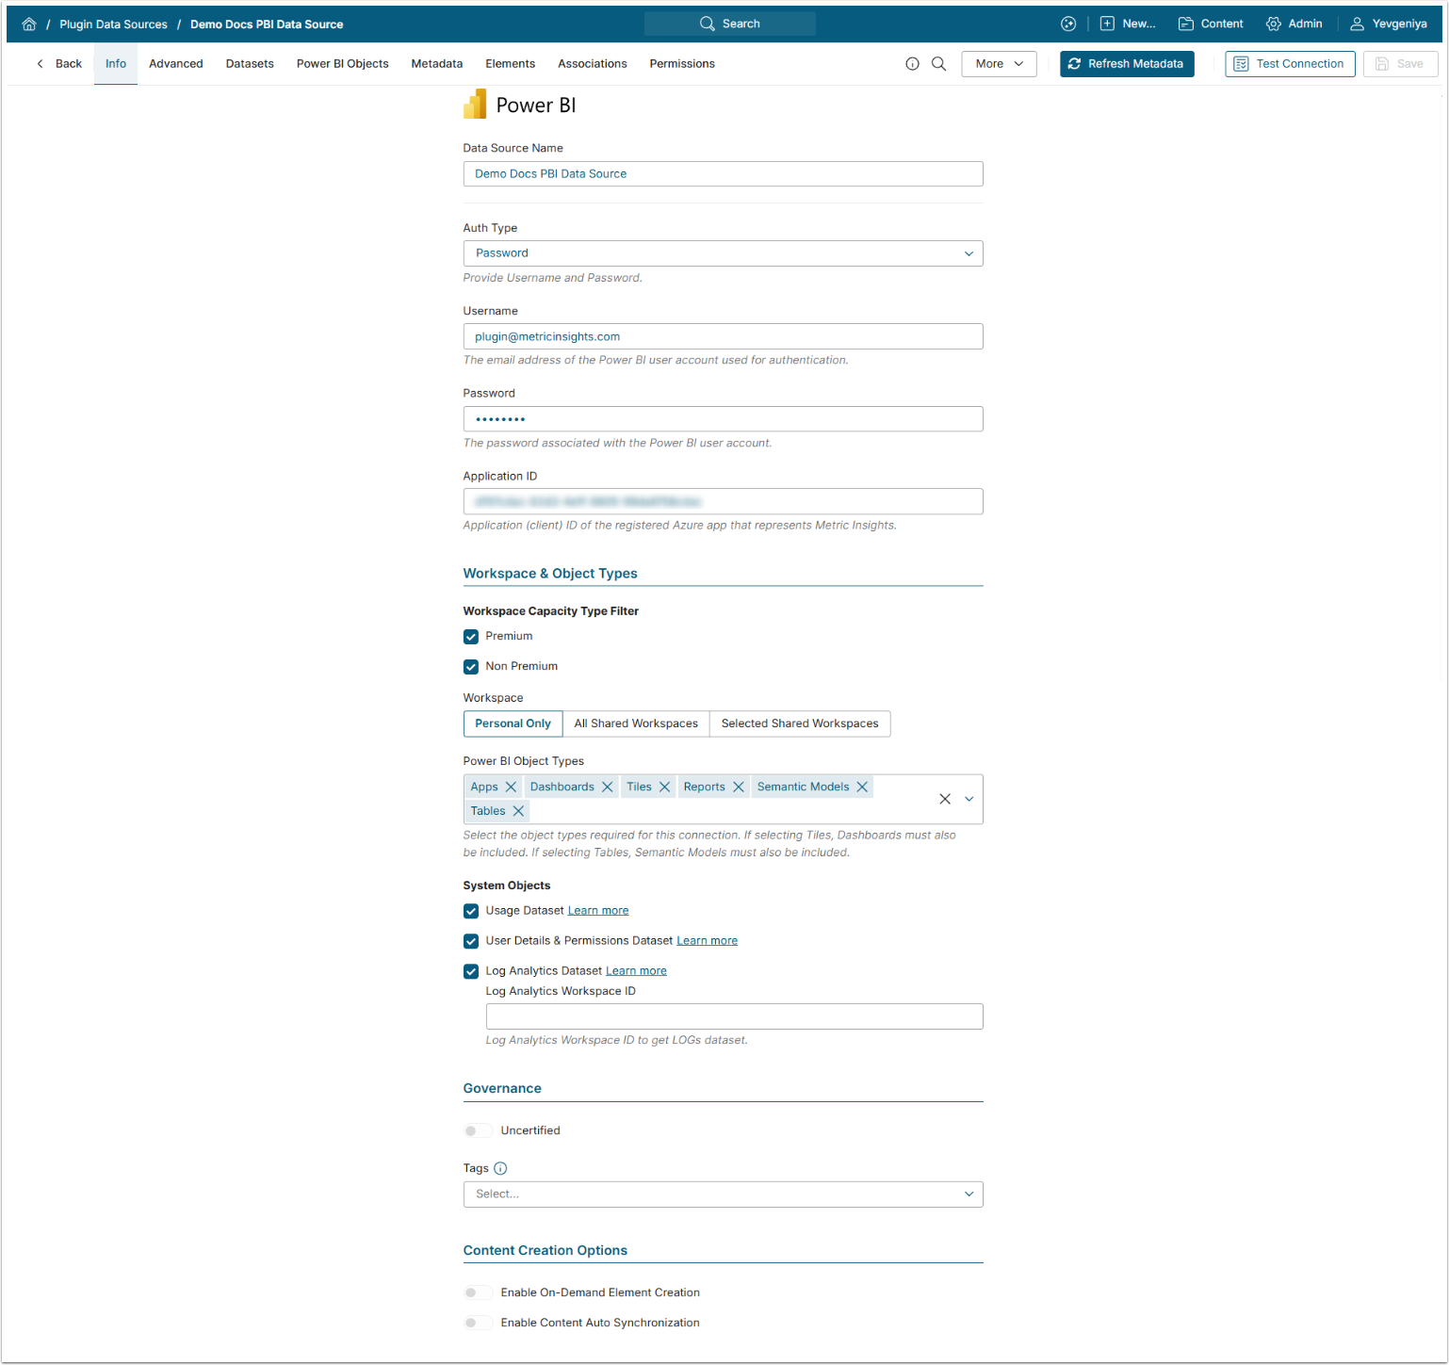
Task: Remove the Apps object type tag
Action: [511, 788]
